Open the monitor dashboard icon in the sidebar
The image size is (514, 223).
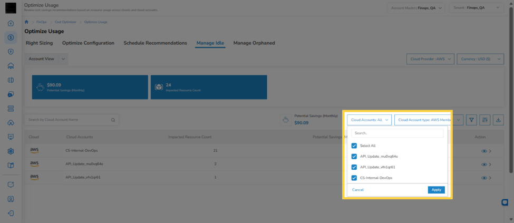point(11,137)
